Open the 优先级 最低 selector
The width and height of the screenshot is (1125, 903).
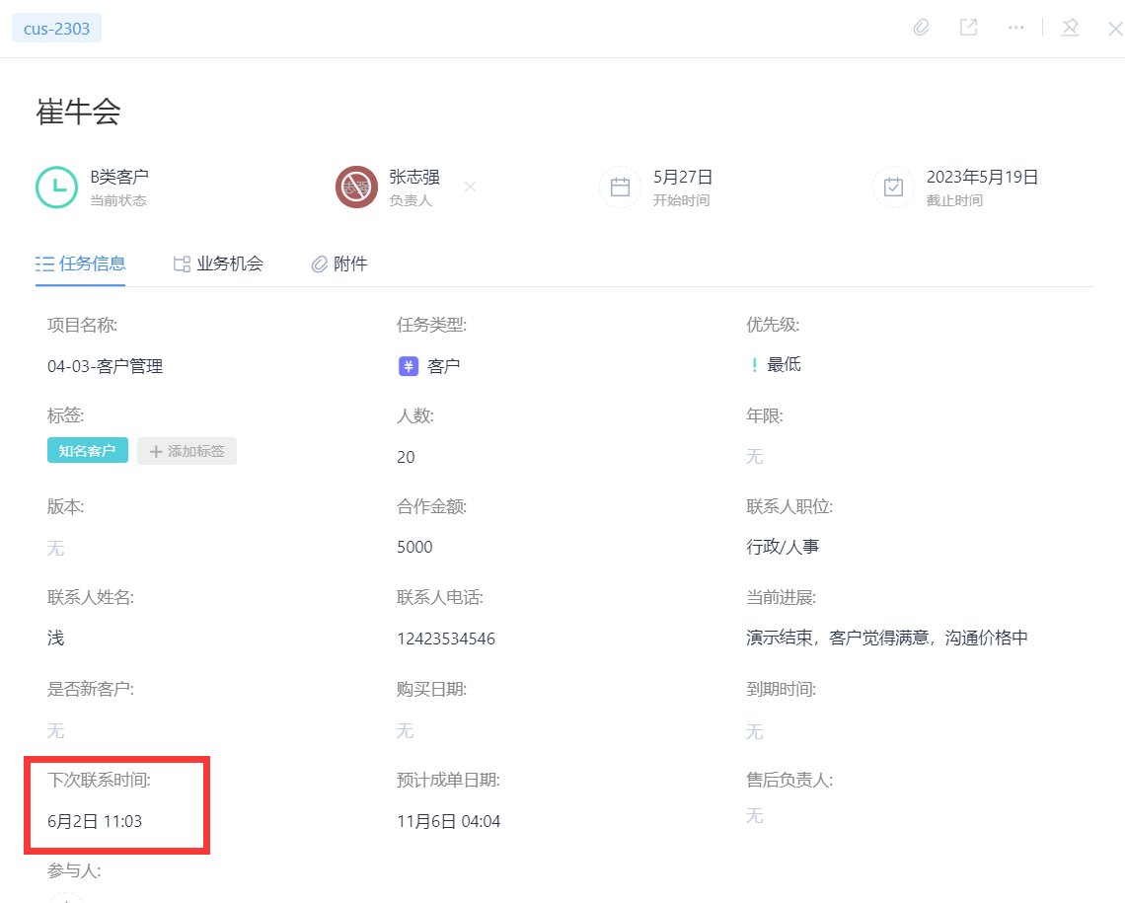776,365
